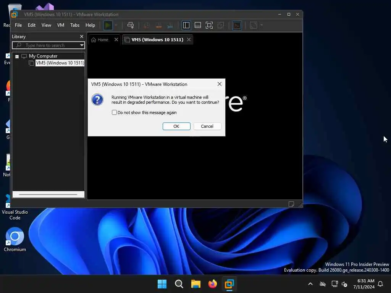The height and width of the screenshot is (293, 391).
Task: Open the File menu
Action: 18,25
